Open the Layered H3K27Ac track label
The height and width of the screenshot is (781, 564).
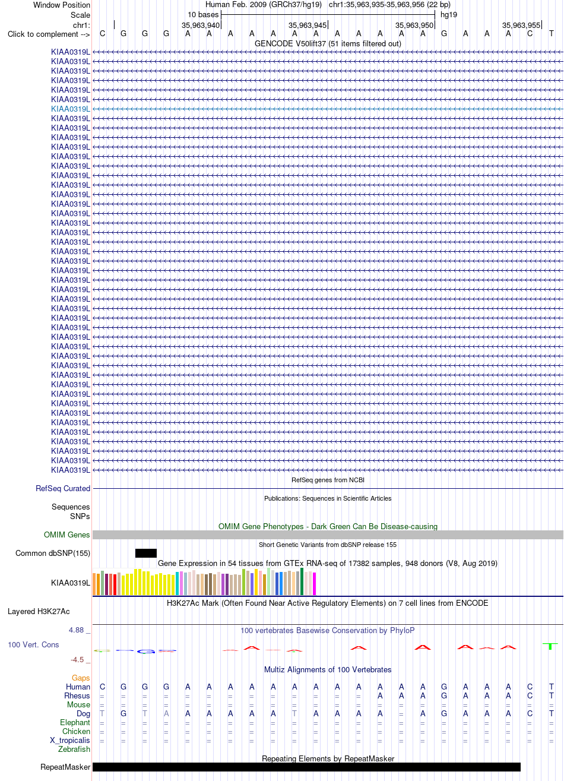point(39,611)
